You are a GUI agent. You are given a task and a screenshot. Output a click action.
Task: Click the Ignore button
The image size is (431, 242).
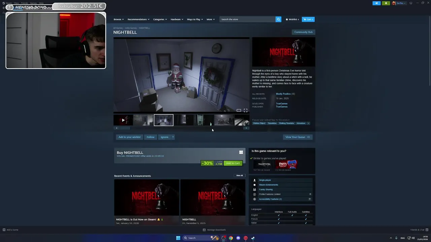164,137
